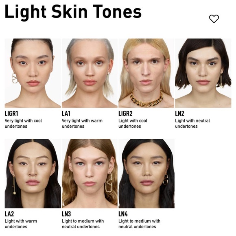Select the LN3 shade model photo
Image resolution: width=236 pixels, height=236 pixels.
[x=90, y=173]
